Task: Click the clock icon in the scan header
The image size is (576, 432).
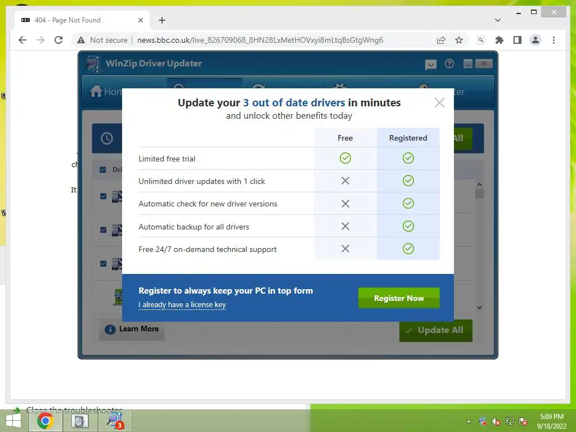Action: click(x=107, y=138)
